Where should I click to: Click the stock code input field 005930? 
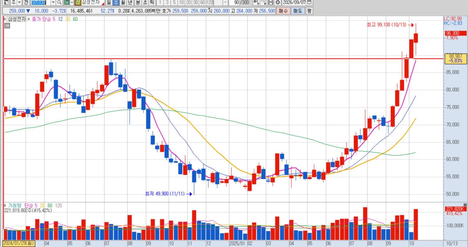point(41,3)
